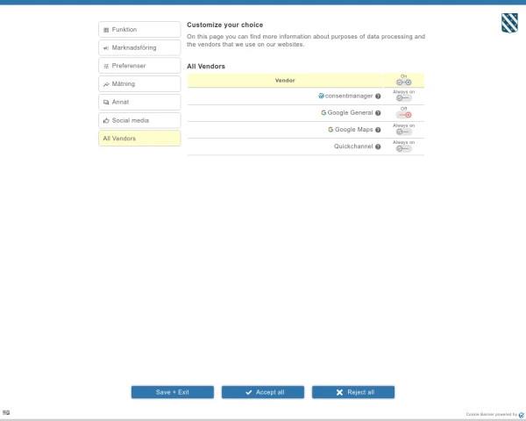Toggle all vendors switch in table header
Screen dimensions: 526x421
pyautogui.click(x=403, y=82)
